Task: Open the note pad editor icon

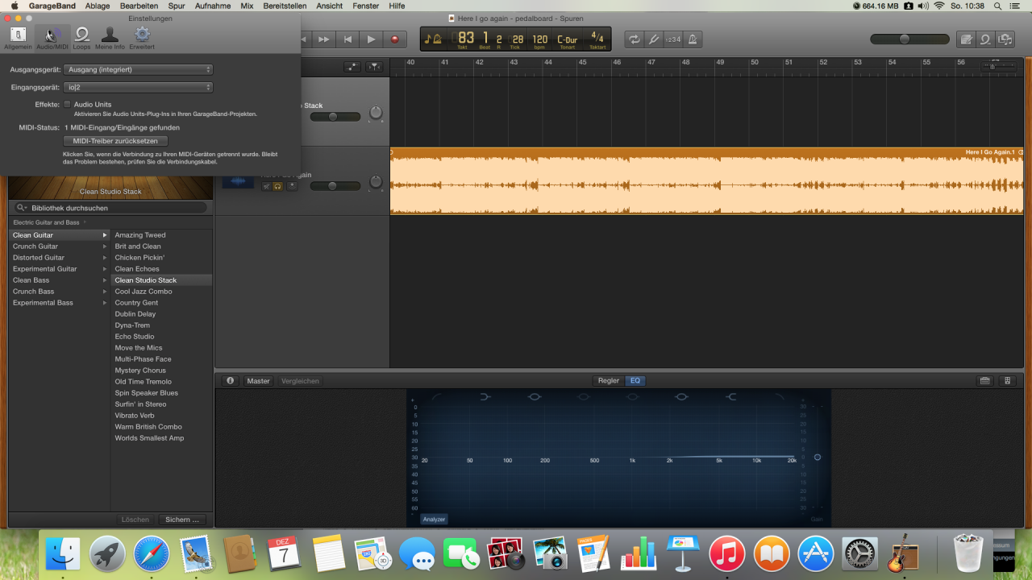Action: tap(966, 39)
